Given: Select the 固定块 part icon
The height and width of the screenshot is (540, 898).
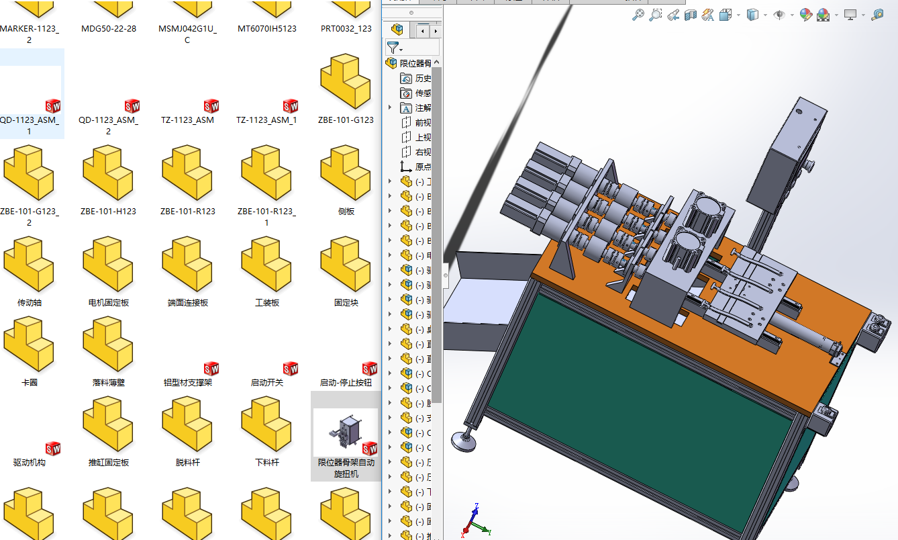Looking at the screenshot, I should pos(346,264).
